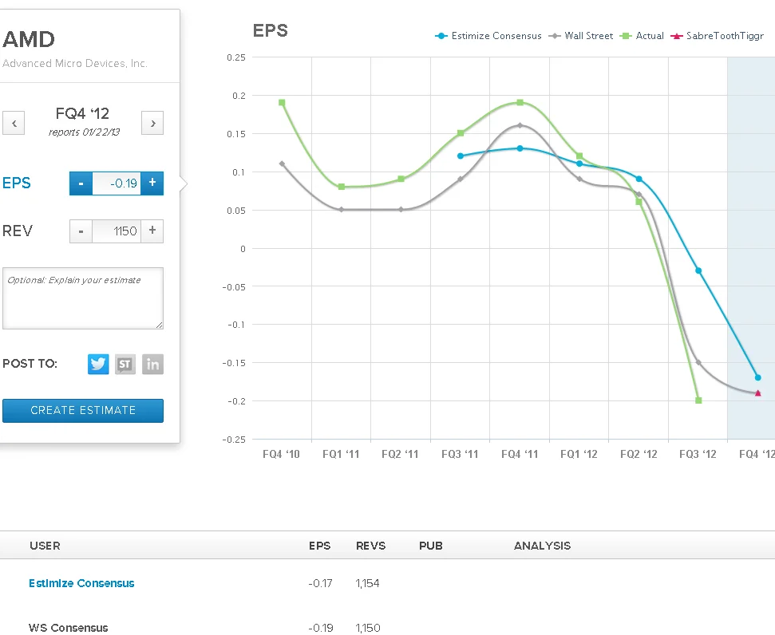Go to the previous fiscal quarter
Viewport: 775px width, 635px height.
(x=14, y=123)
